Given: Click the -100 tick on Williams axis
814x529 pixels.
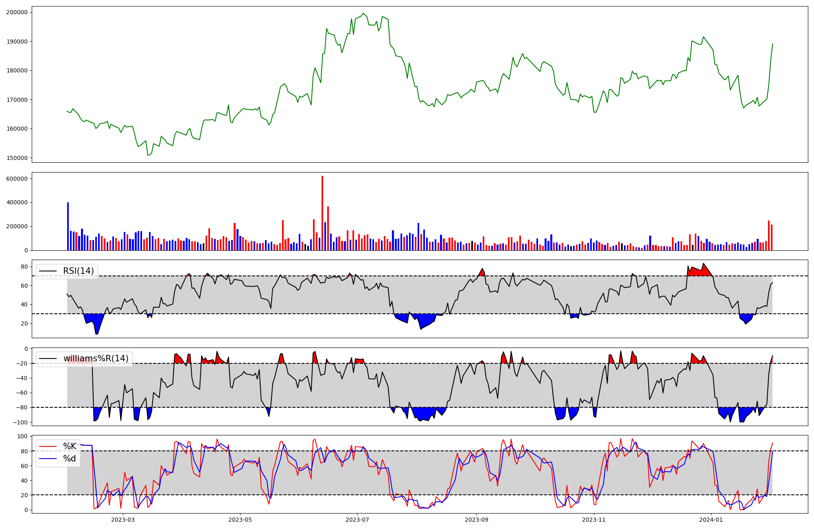Looking at the screenshot, I should tap(20, 422).
